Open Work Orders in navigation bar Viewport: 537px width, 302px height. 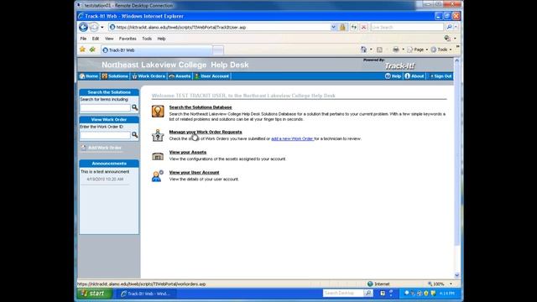(149, 76)
